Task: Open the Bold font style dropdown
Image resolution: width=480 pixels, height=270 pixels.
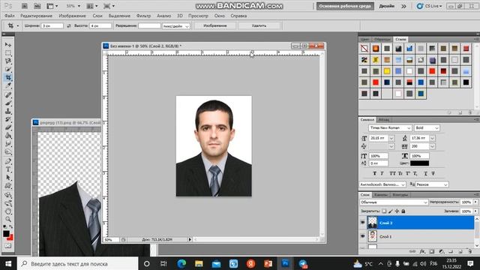Action: pos(436,128)
